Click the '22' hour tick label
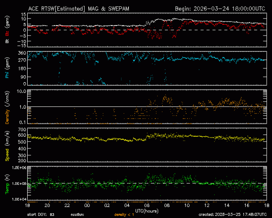Screen dimensions: 272x218 [x=67, y=205]
